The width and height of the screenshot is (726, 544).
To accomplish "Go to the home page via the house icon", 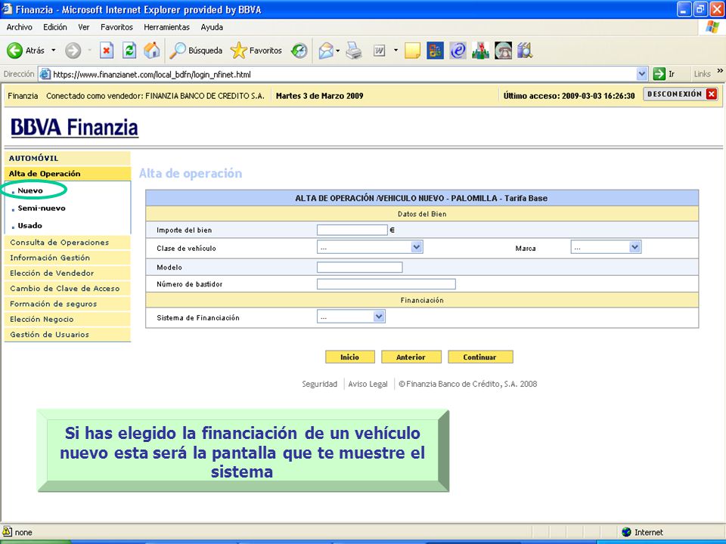I will 151,51.
